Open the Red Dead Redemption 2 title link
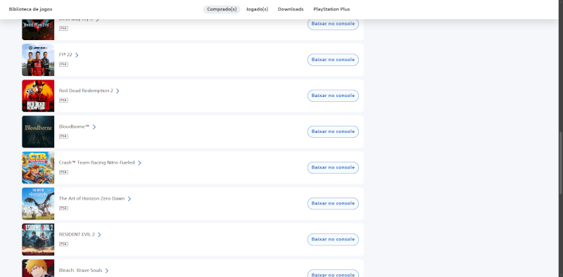 point(86,91)
